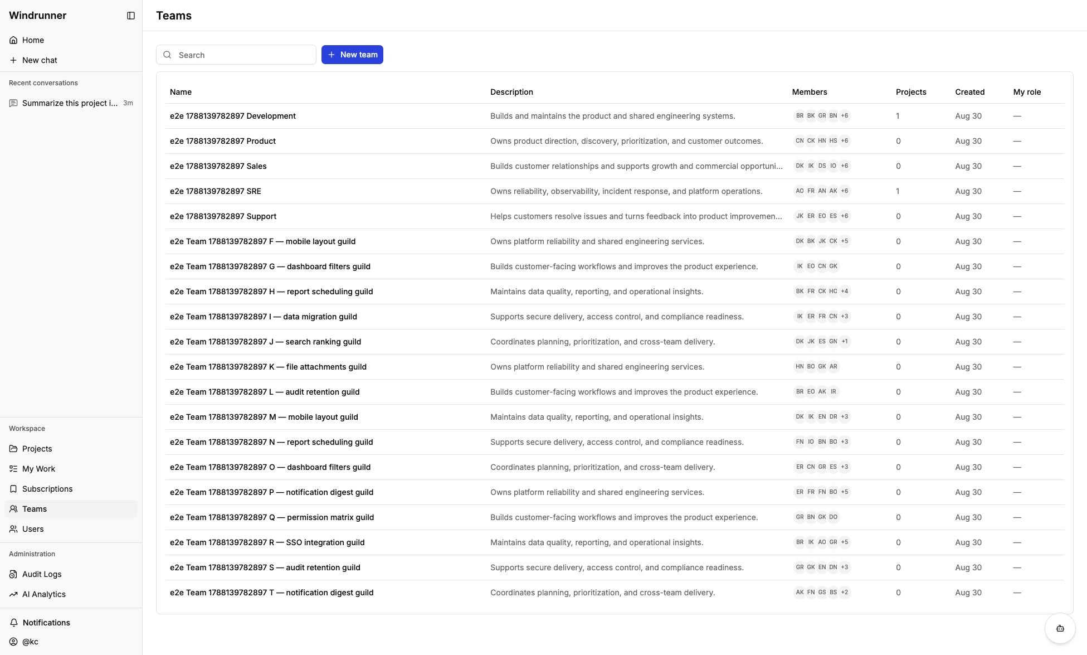Screen dimensions: 1087x655
Task: Click 'G — dashboard filters guild' team name
Action: point(270,266)
